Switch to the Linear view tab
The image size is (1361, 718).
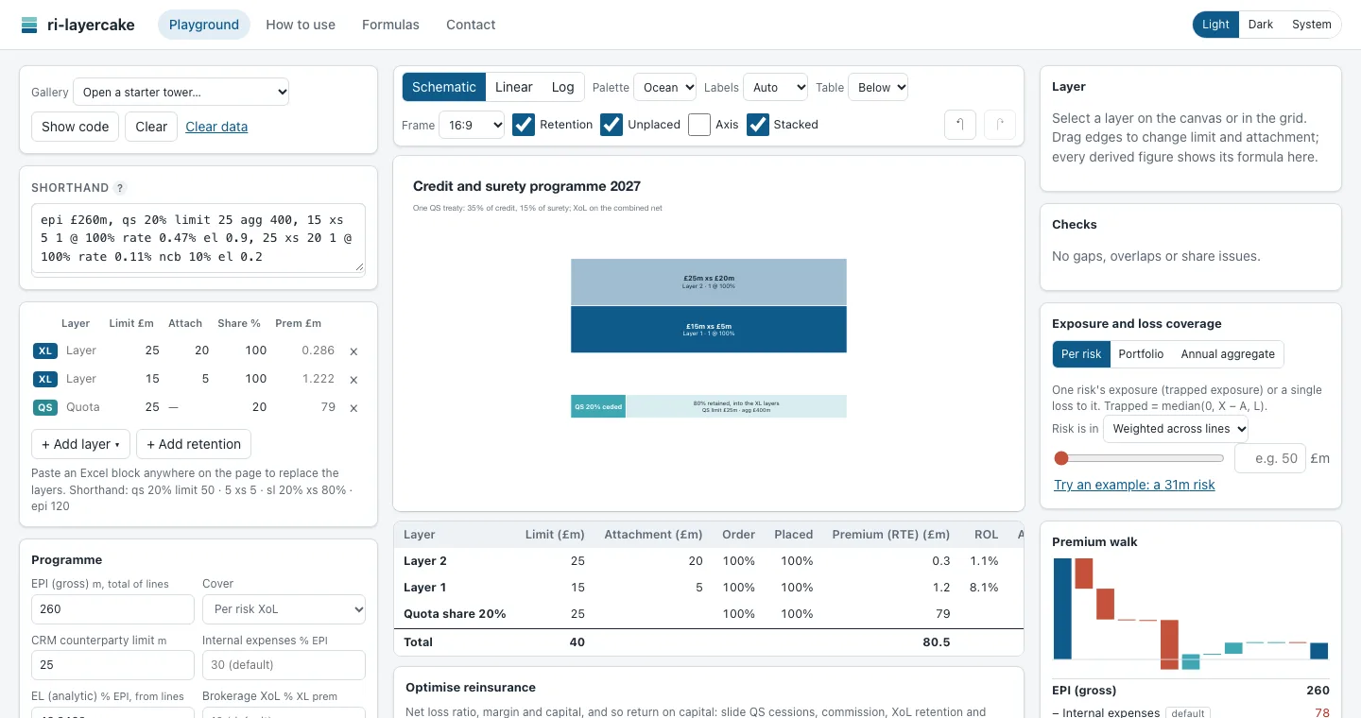(x=514, y=87)
